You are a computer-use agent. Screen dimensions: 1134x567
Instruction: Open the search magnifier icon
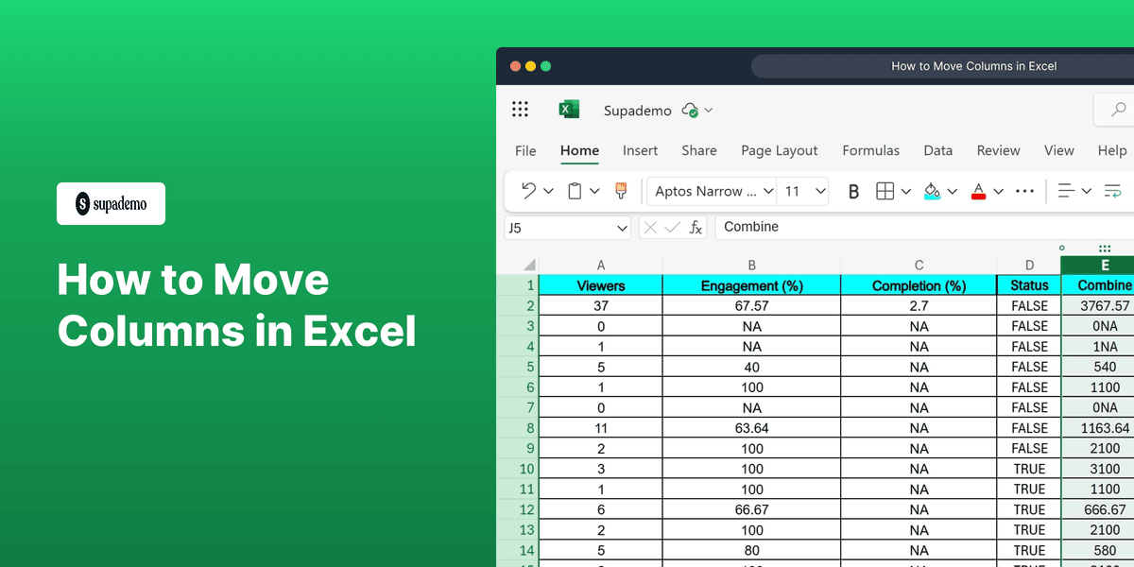point(1118,110)
